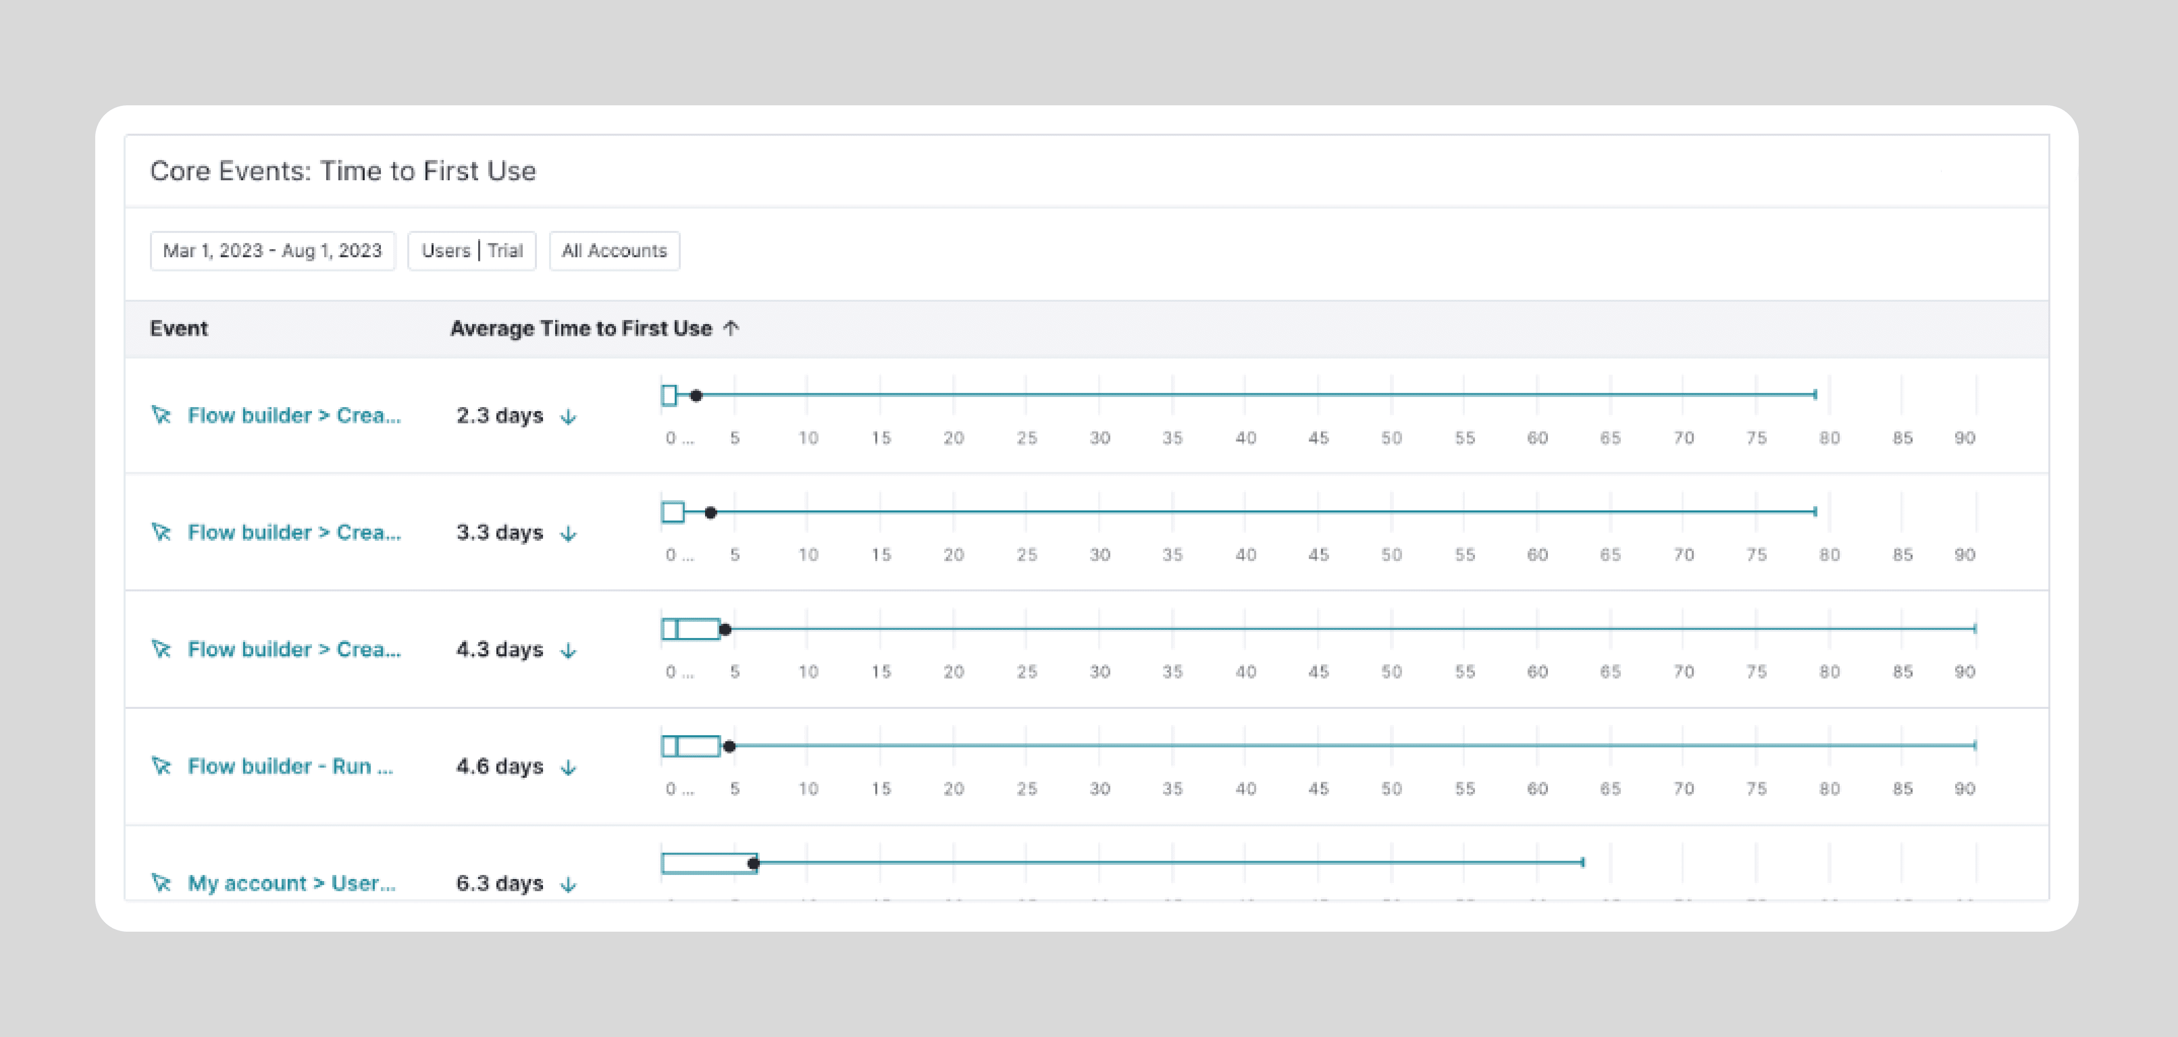Image resolution: width=2178 pixels, height=1037 pixels.
Task: Click the cursor icon beside the 4.3 days event
Action: (161, 649)
